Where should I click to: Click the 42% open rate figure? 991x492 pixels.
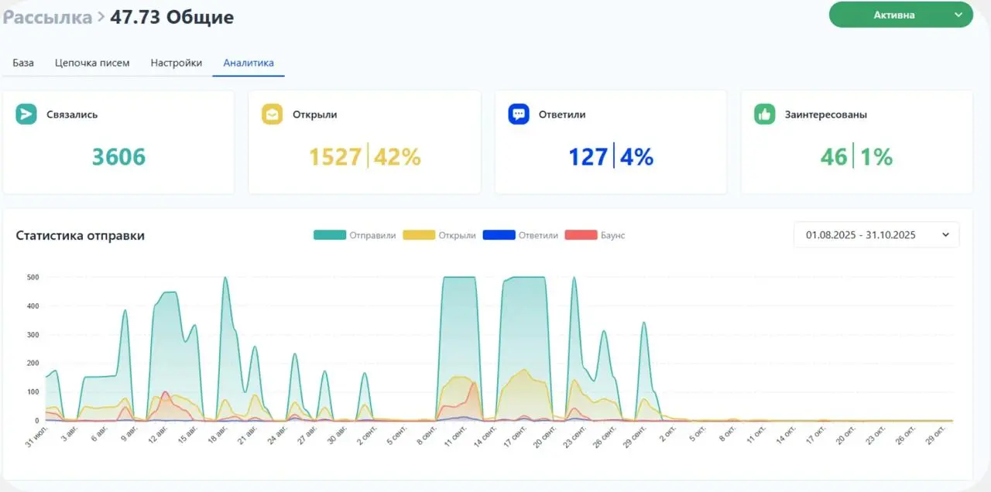[x=396, y=157]
